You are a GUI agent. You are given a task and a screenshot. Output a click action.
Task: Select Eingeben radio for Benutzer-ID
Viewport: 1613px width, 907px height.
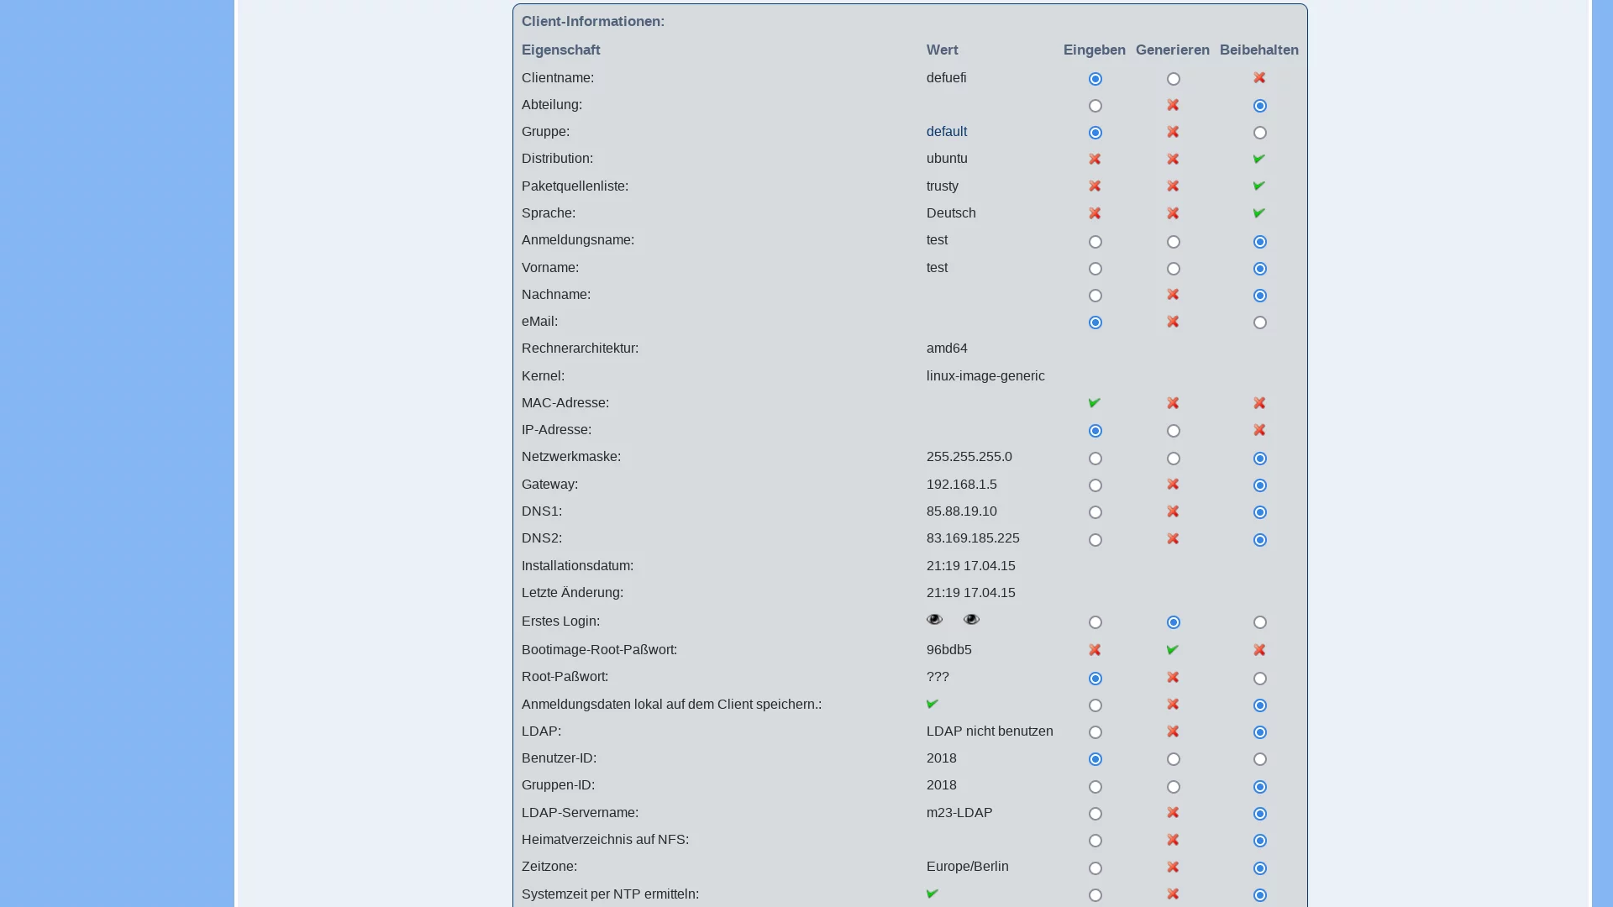click(1095, 759)
